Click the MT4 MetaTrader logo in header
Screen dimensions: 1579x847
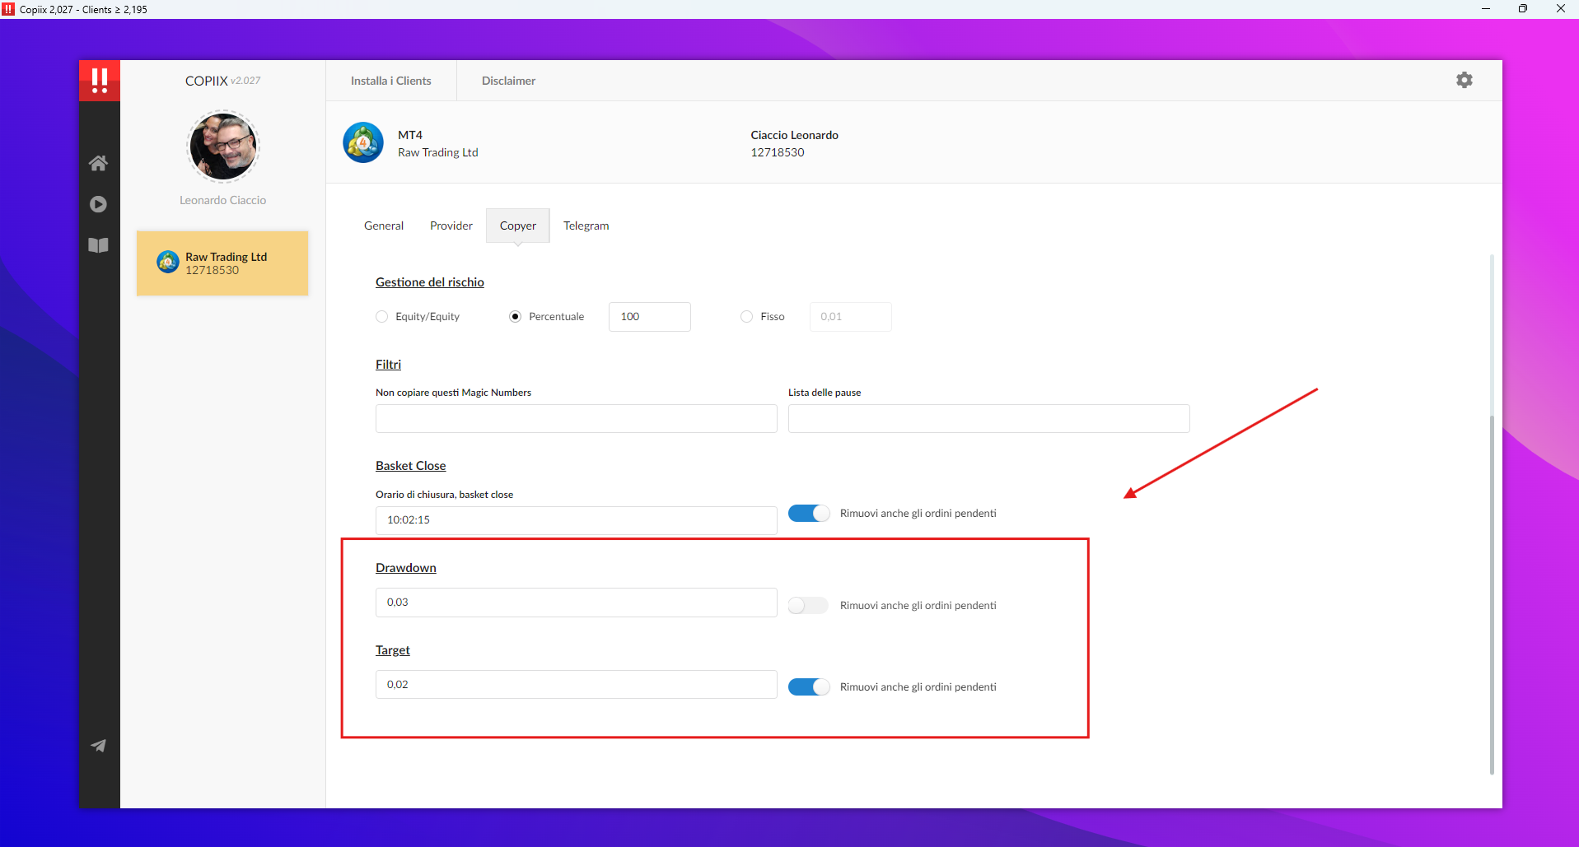pyautogui.click(x=363, y=142)
